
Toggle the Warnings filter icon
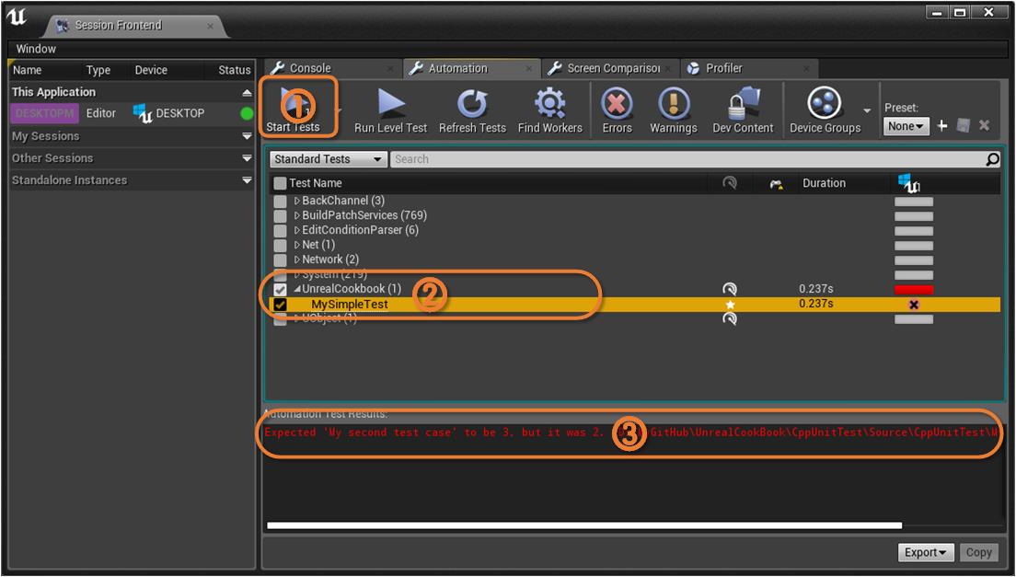pyautogui.click(x=674, y=104)
